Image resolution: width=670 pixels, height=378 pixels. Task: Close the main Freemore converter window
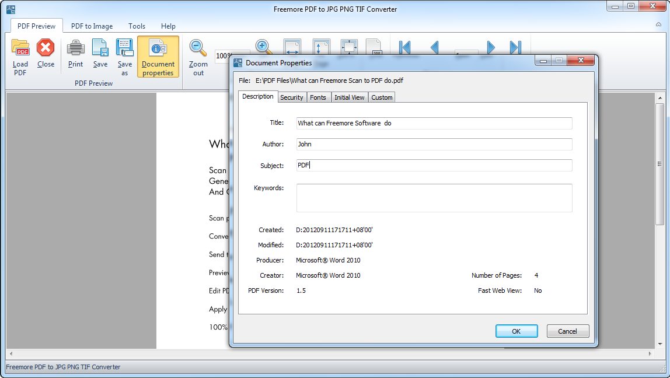coord(652,6)
